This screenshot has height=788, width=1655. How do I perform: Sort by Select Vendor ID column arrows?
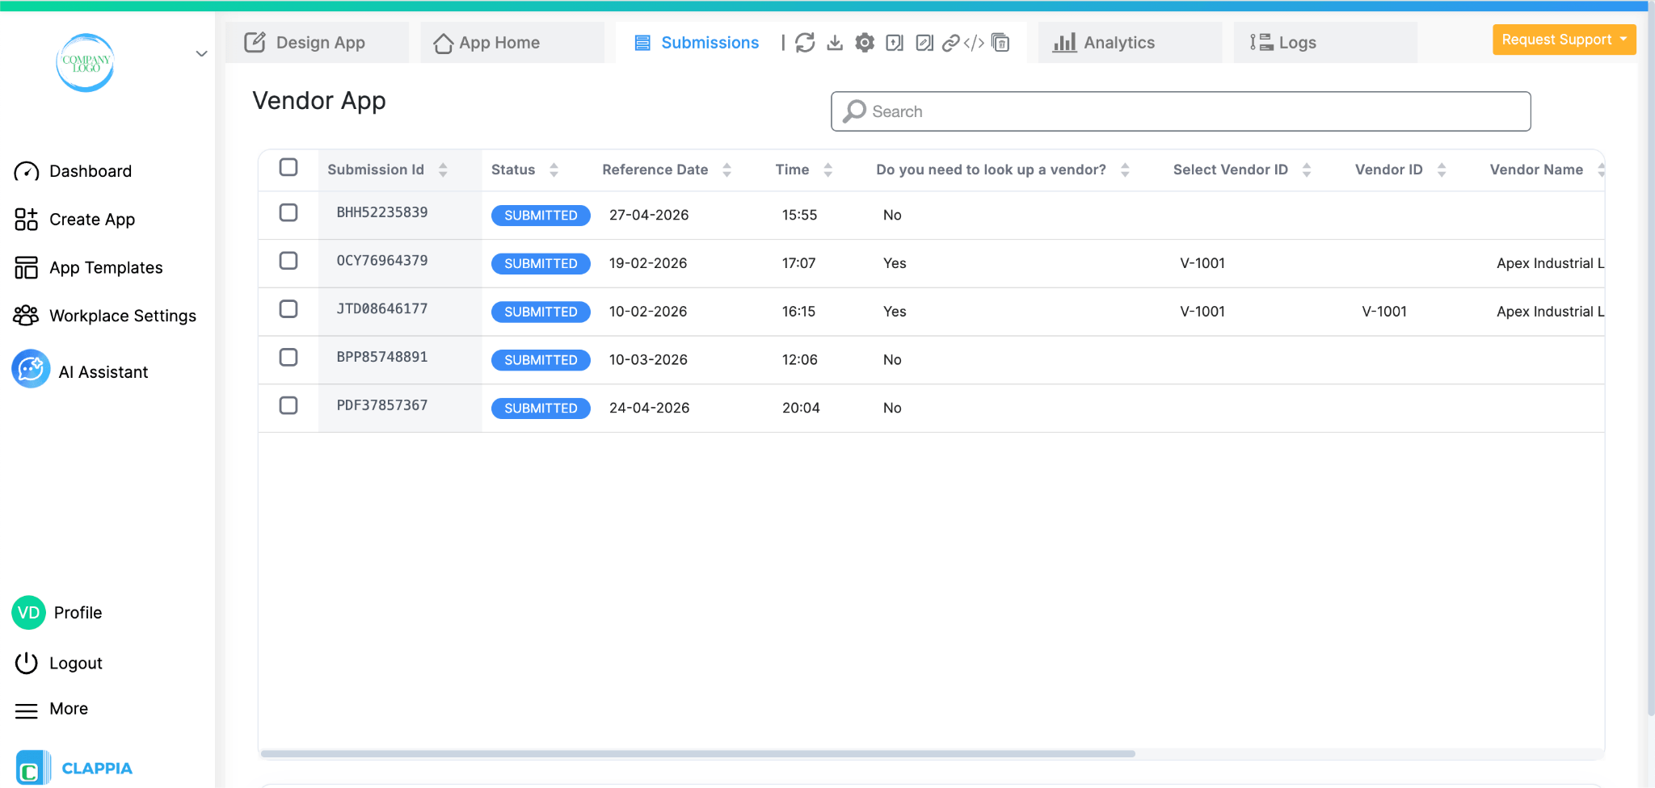pyautogui.click(x=1307, y=170)
